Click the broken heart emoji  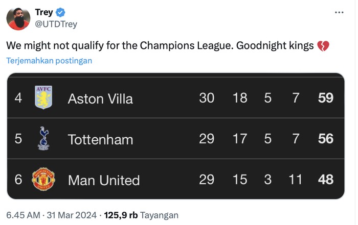pyautogui.click(x=323, y=46)
